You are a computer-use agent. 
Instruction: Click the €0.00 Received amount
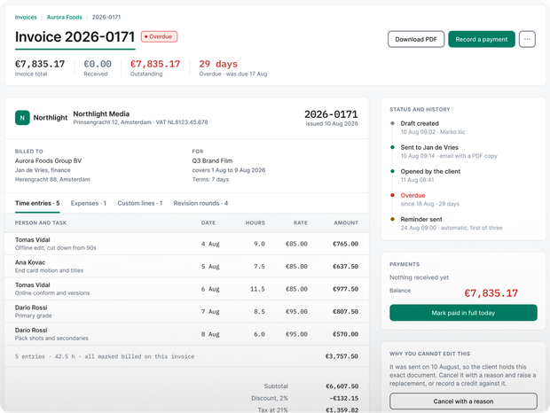(98, 64)
